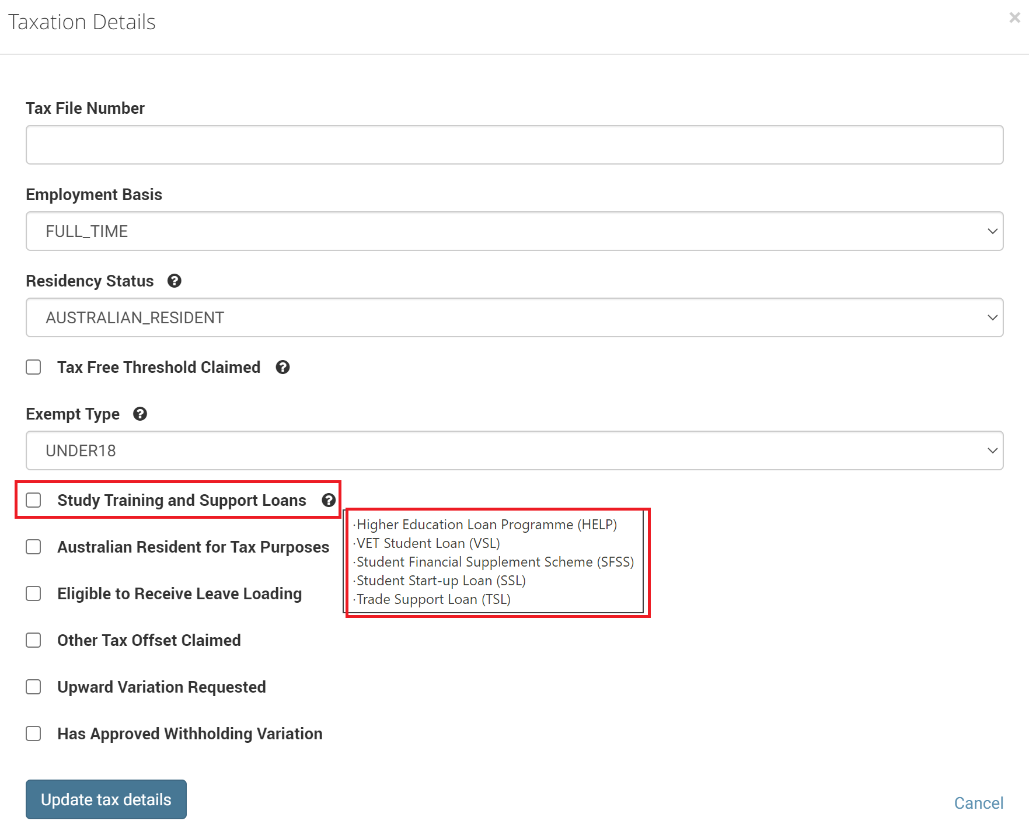Image resolution: width=1029 pixels, height=821 pixels.
Task: Open Exempt Type help icon
Action: (x=139, y=414)
